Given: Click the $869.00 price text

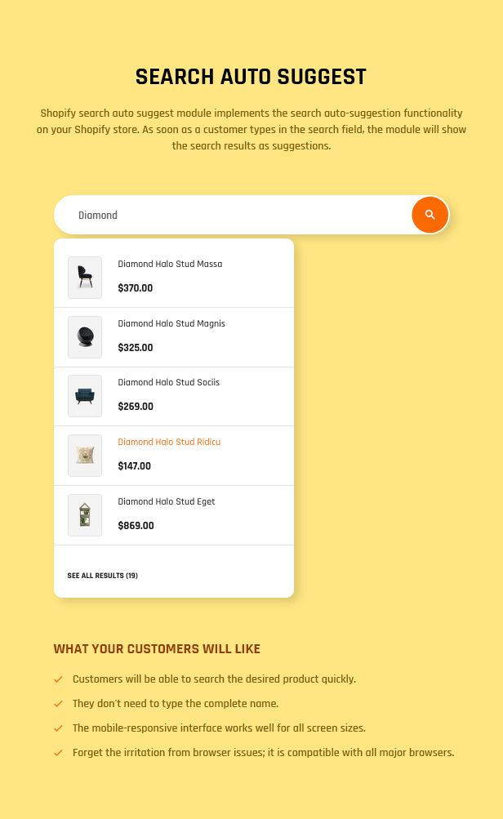Looking at the screenshot, I should (x=136, y=526).
